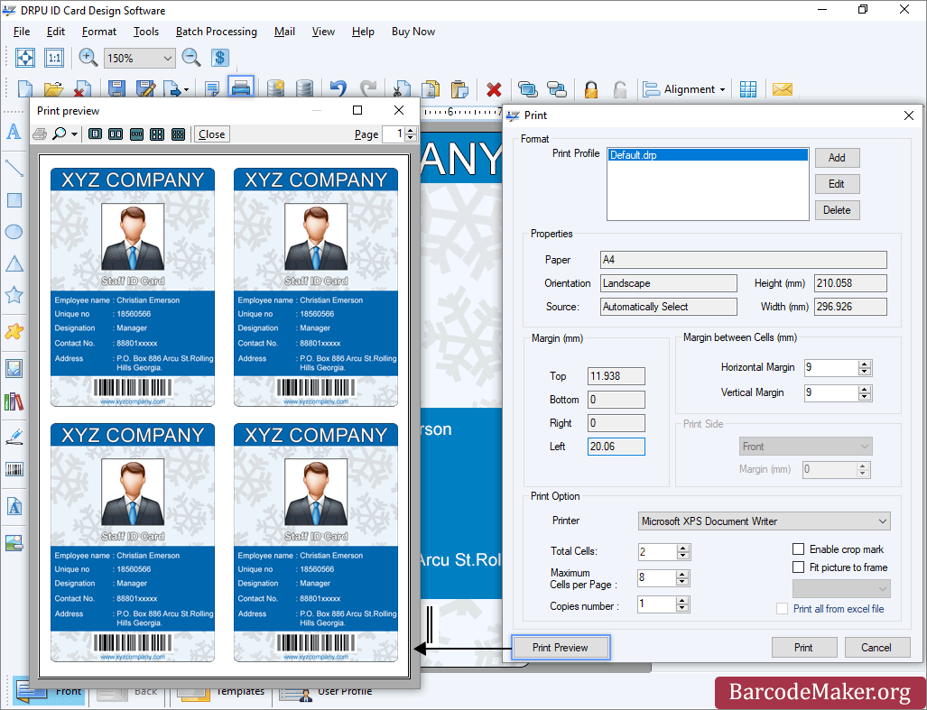Viewport: 927px width, 710px height.
Task: Select the blue star shape tool
Action: pyautogui.click(x=14, y=295)
